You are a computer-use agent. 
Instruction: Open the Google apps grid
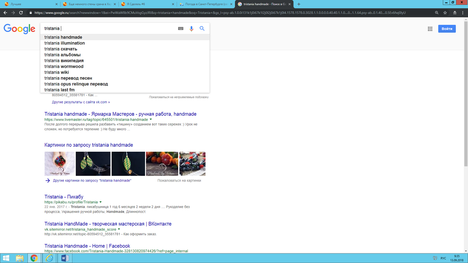pyautogui.click(x=430, y=29)
